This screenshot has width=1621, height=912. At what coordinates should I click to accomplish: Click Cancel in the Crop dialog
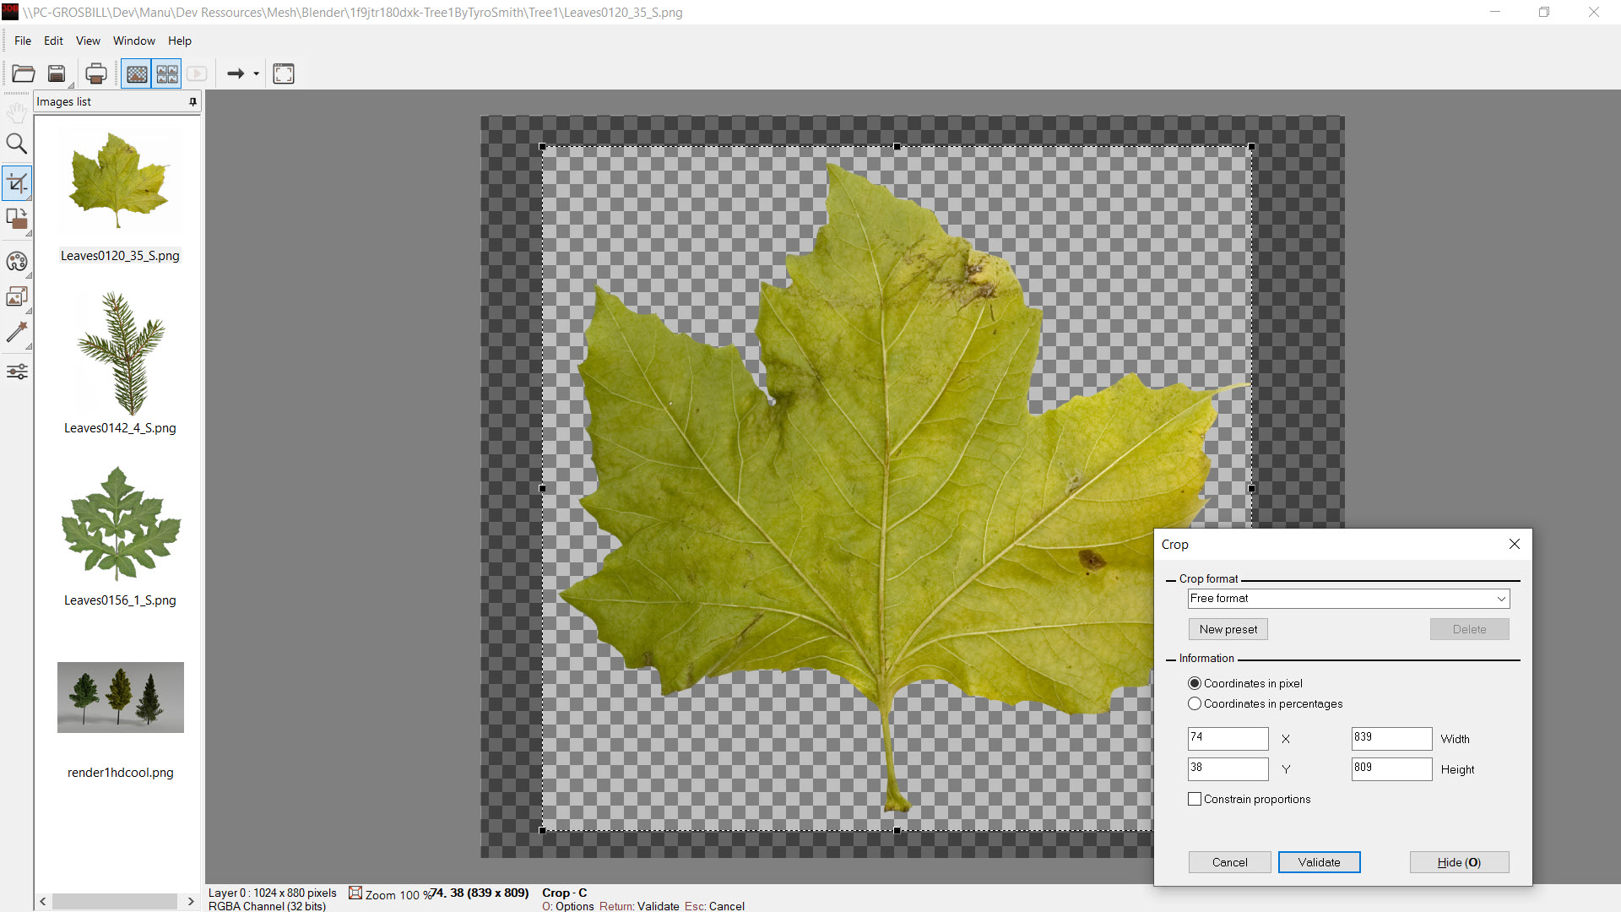1229,862
